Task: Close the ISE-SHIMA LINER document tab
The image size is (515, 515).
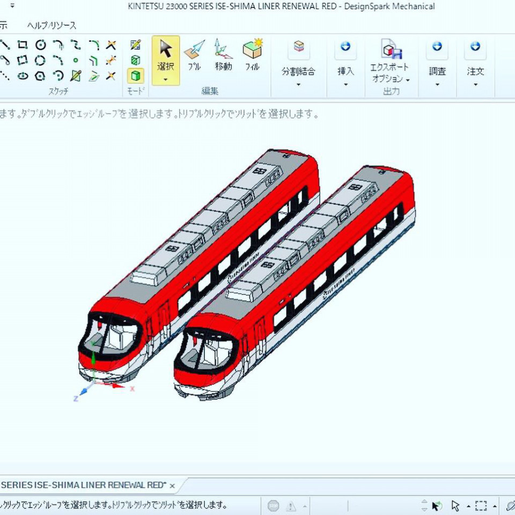Action: point(172,485)
